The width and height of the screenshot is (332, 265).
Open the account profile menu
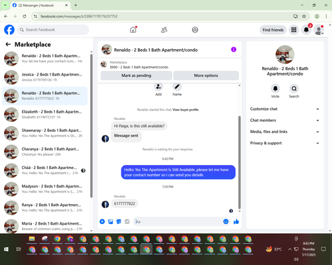pyautogui.click(x=319, y=30)
